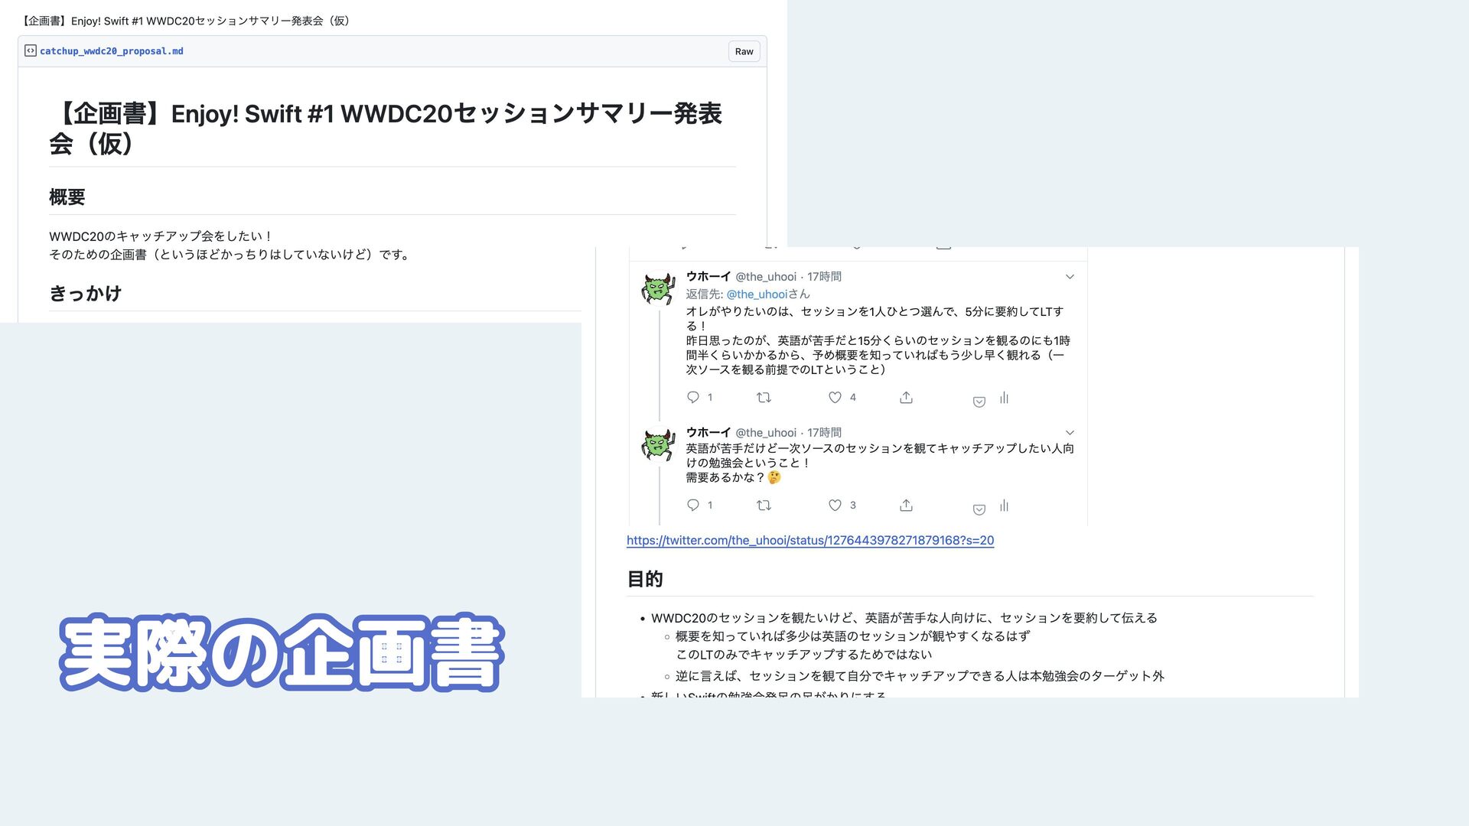This screenshot has width=1469, height=826.
Task: Share the tweet starting 英語が苦手だけど
Action: coord(906,505)
